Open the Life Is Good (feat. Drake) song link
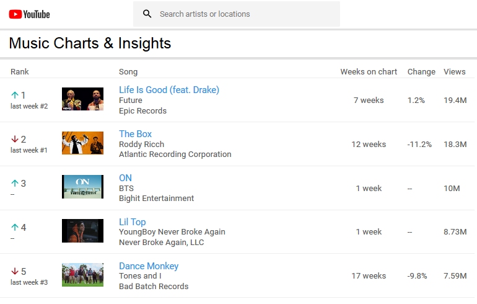 (169, 90)
